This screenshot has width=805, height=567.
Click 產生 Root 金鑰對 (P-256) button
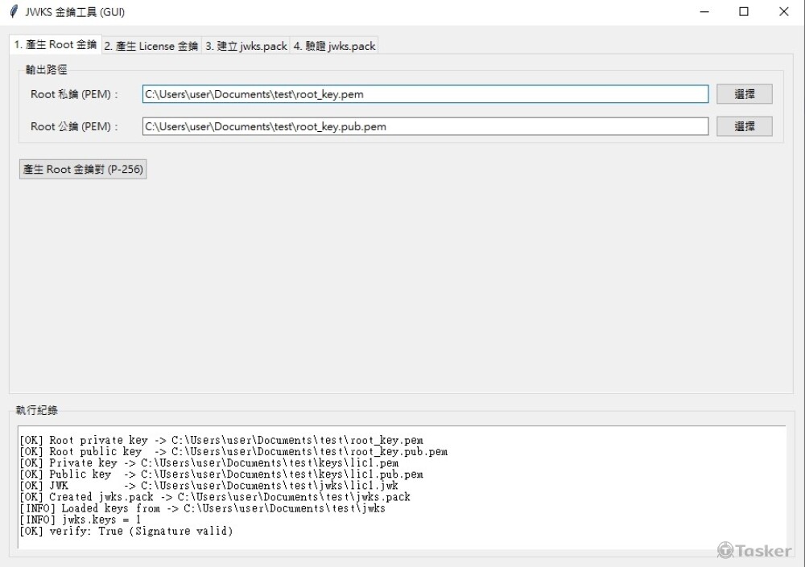[x=83, y=170]
